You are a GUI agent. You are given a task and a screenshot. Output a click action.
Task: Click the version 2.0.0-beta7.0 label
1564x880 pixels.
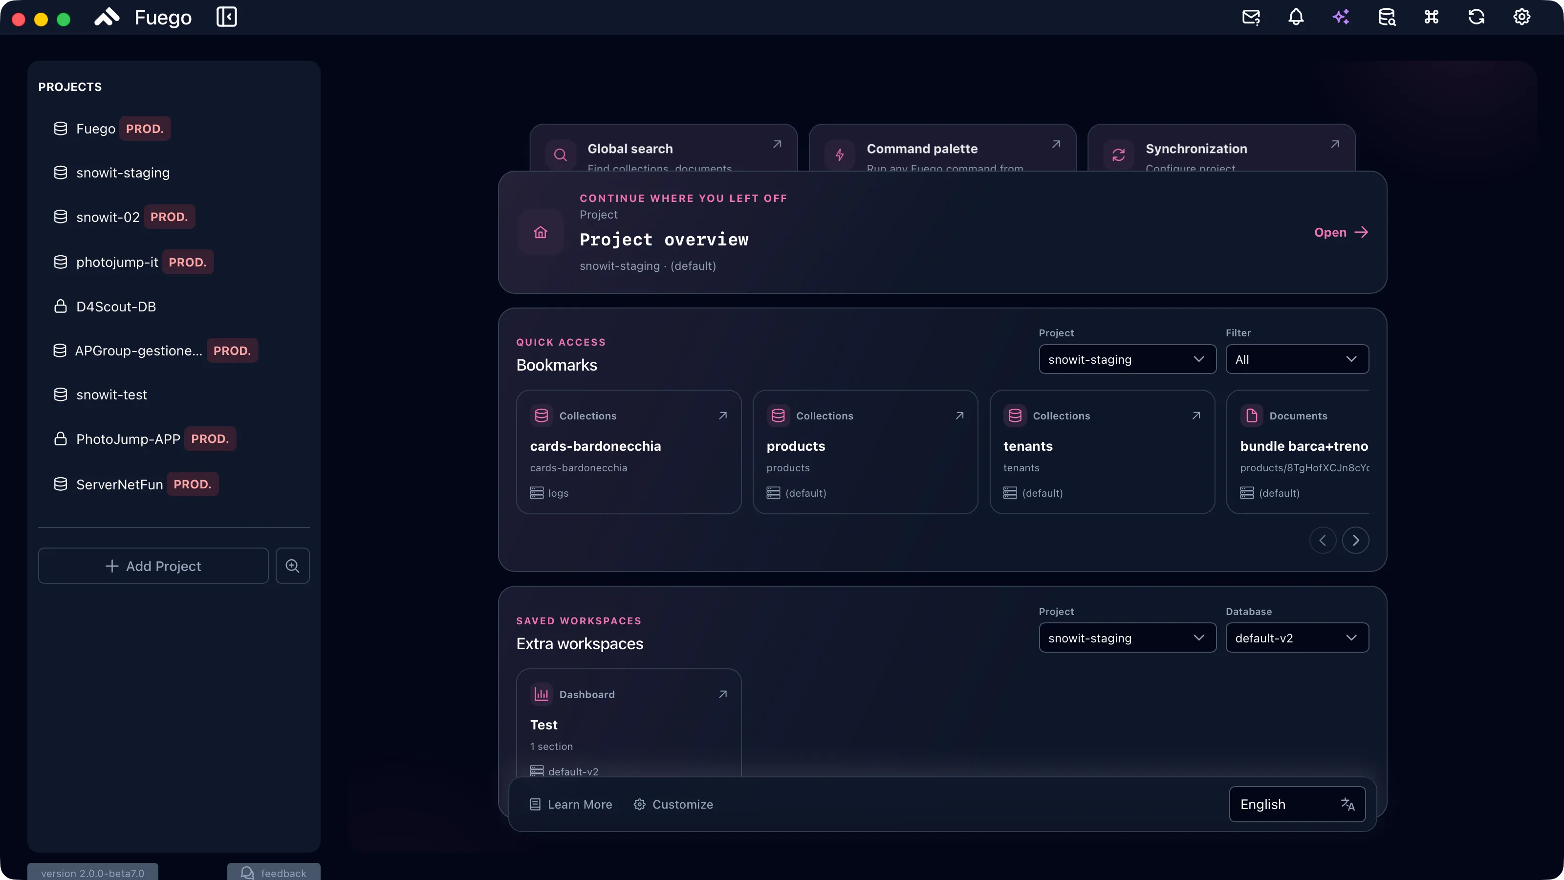(x=93, y=872)
